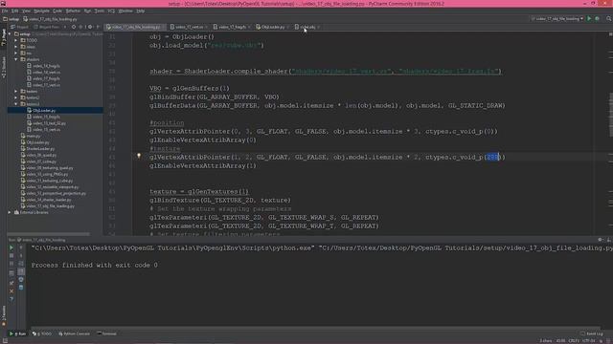Select video_17_obj_file_loading.py in project tree
Viewport: 613px width, 344px height.
47,206
